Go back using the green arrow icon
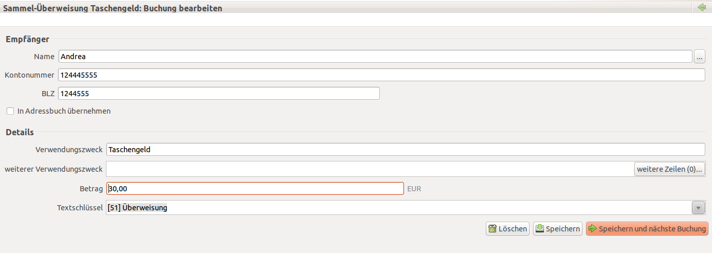Image resolution: width=712 pixels, height=253 pixels. 702,8
